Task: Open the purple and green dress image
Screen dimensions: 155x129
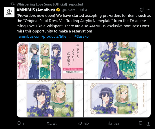Action: 117,61
